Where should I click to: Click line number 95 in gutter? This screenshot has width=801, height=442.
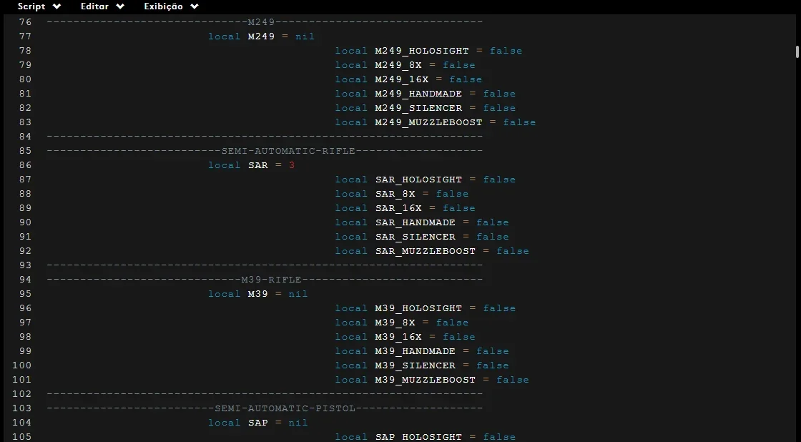click(x=25, y=294)
